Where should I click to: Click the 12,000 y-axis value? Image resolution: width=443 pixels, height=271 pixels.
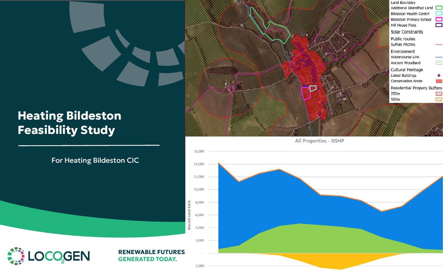tap(199, 177)
